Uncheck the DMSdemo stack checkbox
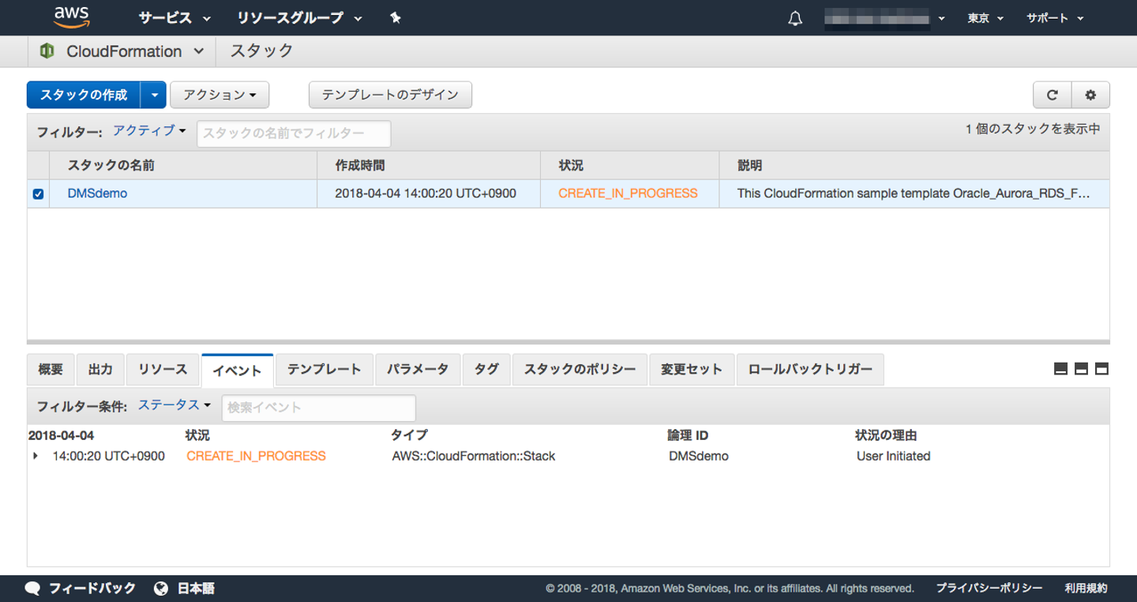 tap(38, 194)
